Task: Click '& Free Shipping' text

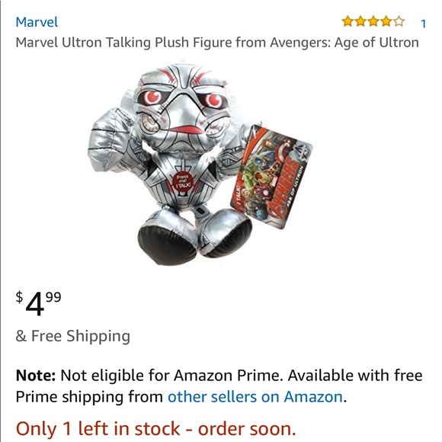Action: click(x=73, y=336)
